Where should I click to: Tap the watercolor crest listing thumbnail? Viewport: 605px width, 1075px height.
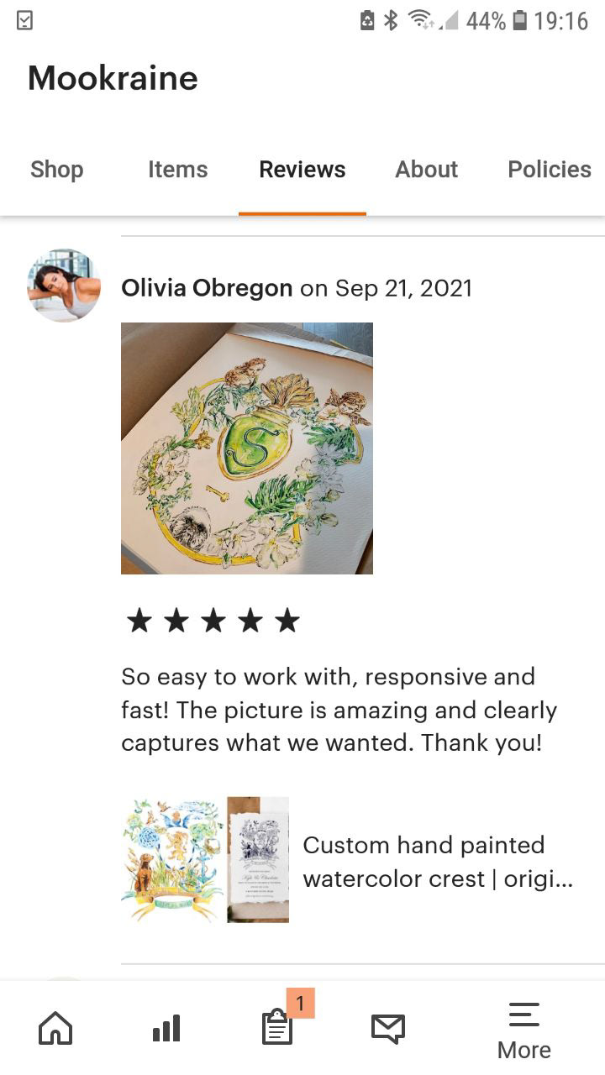[205, 860]
